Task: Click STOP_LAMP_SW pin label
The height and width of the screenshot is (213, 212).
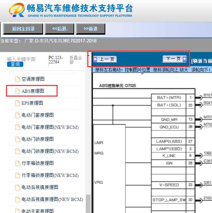Action: 169,200
